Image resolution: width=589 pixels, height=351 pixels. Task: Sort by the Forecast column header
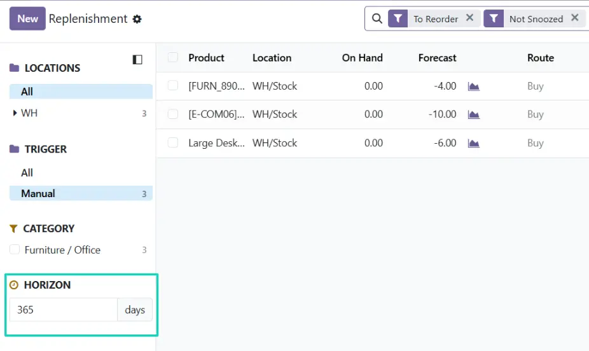(x=437, y=58)
